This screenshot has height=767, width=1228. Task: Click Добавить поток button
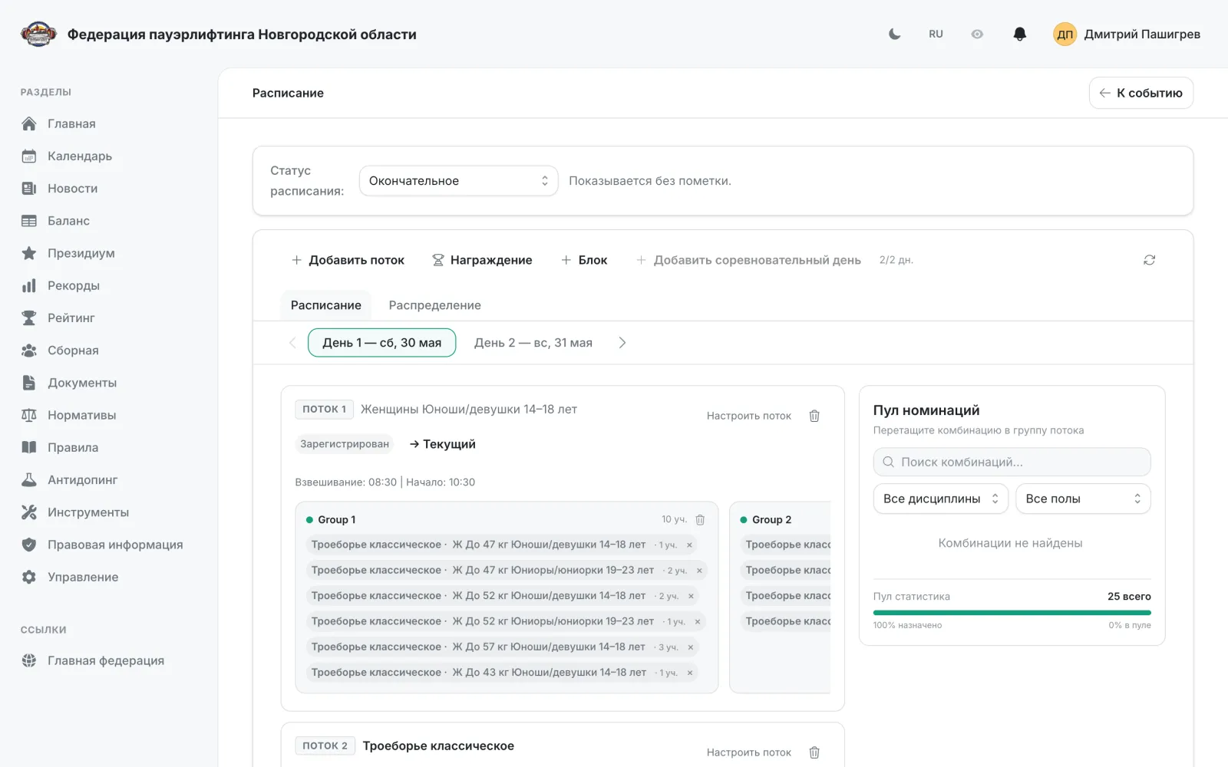coord(348,260)
